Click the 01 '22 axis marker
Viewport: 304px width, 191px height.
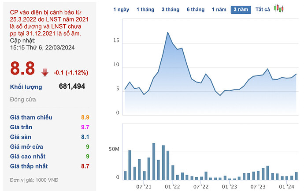(172, 187)
